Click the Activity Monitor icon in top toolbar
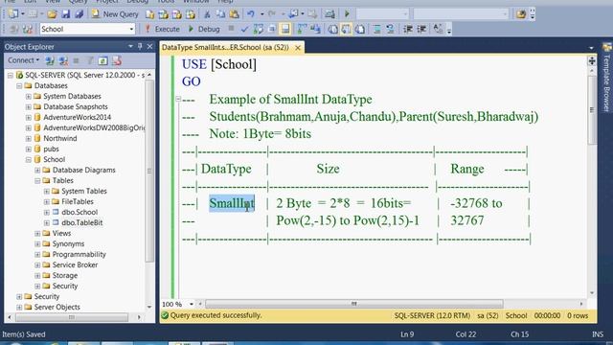 click(329, 14)
